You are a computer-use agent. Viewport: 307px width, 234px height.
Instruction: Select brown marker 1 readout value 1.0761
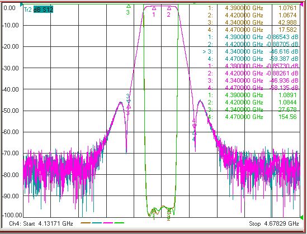287,8
